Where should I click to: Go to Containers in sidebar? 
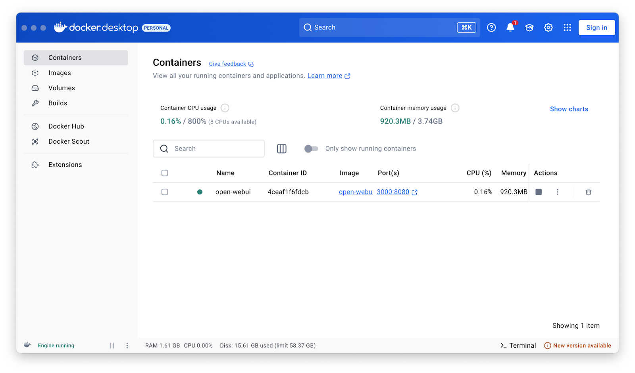coord(76,58)
